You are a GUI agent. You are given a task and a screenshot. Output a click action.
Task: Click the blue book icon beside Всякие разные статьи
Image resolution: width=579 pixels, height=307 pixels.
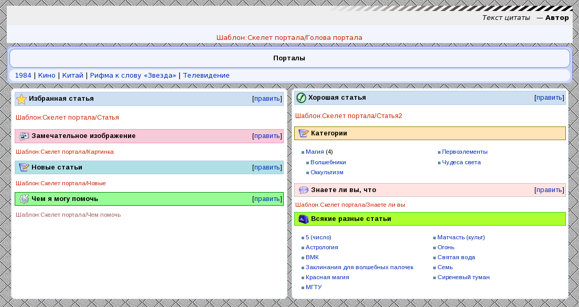(304, 219)
